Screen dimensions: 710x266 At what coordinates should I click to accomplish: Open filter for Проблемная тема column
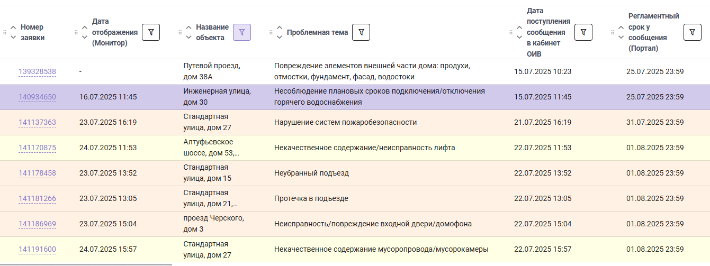361,32
